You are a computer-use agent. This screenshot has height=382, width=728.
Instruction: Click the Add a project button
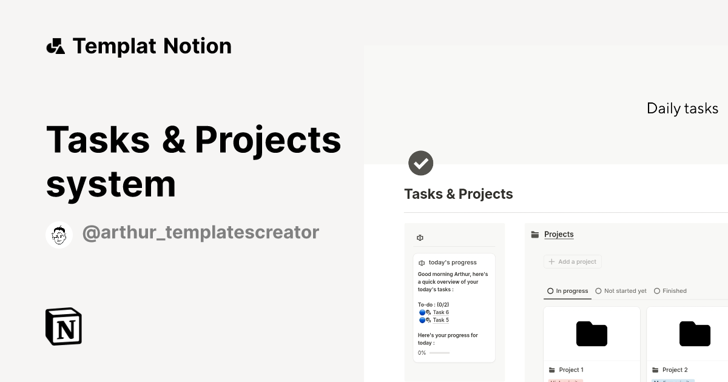(x=572, y=261)
